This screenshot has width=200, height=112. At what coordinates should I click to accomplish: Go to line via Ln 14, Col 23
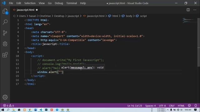(x=135, y=106)
